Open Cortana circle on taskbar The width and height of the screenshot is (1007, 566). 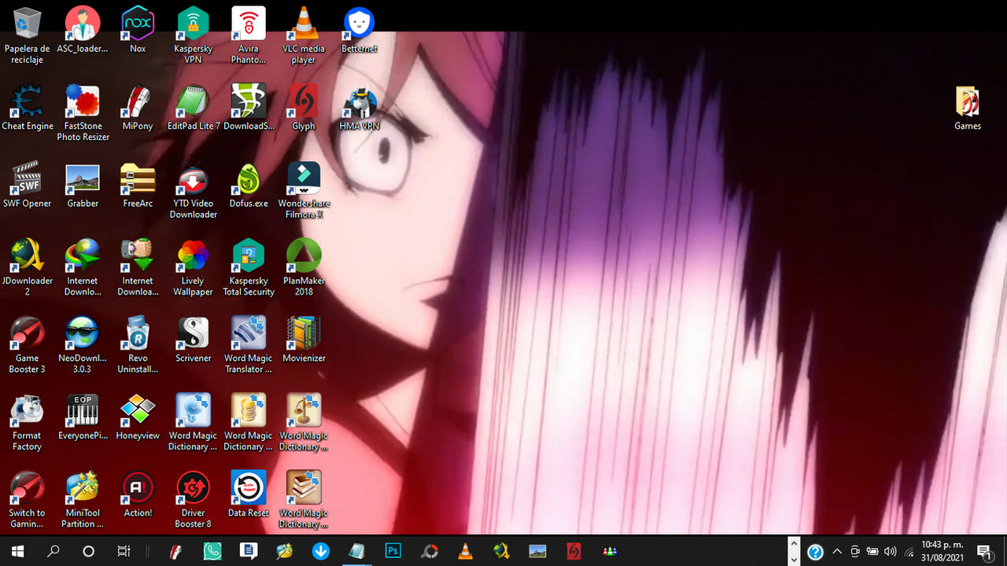click(88, 551)
